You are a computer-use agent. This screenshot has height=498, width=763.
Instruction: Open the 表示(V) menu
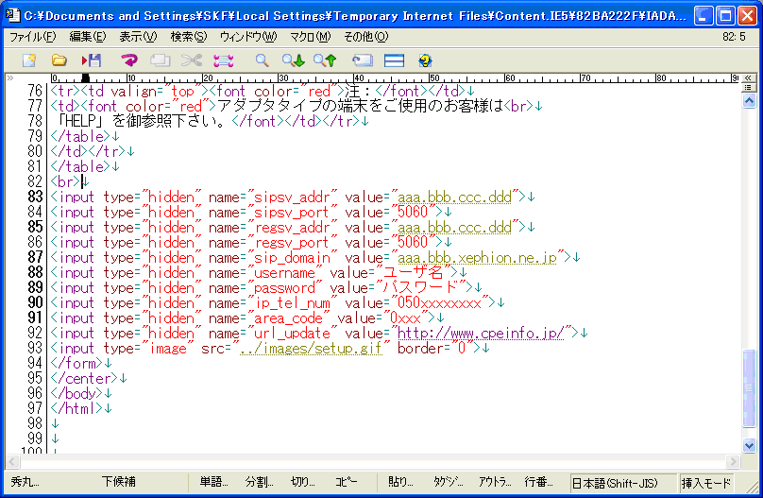138,37
